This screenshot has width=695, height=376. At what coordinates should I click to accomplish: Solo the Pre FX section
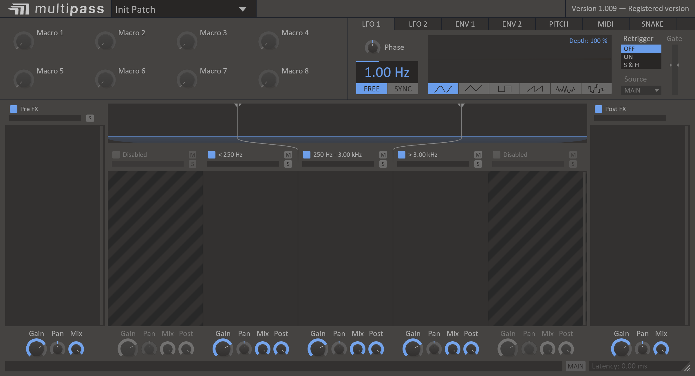[90, 118]
